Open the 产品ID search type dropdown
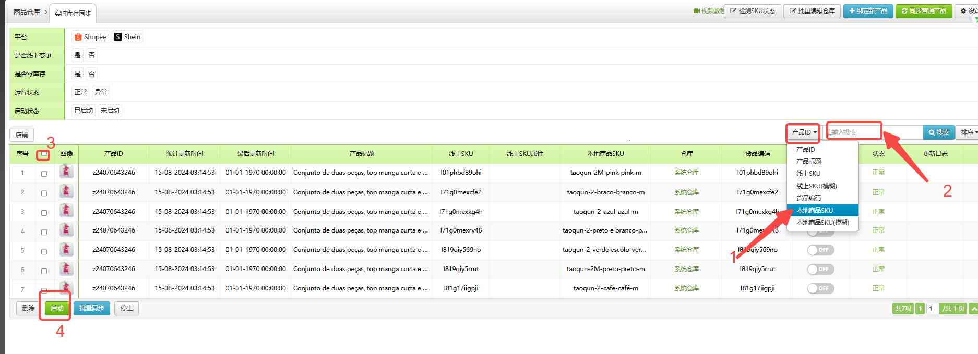This screenshot has height=354, width=978. [804, 132]
